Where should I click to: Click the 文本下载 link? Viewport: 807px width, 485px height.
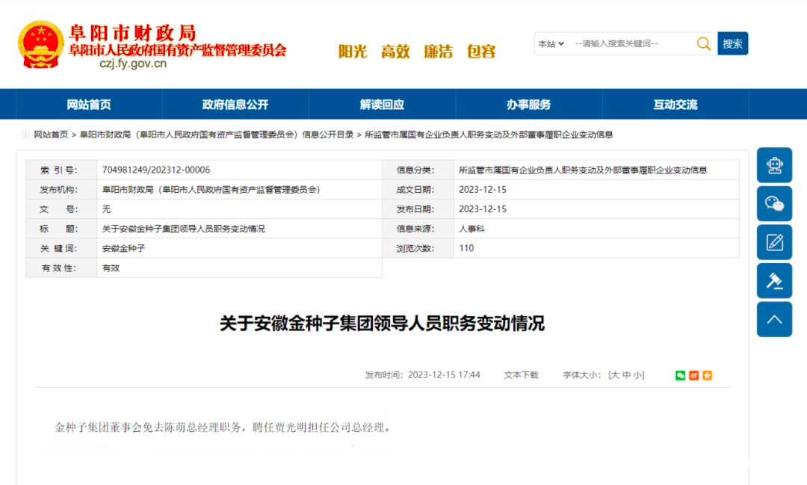point(521,375)
